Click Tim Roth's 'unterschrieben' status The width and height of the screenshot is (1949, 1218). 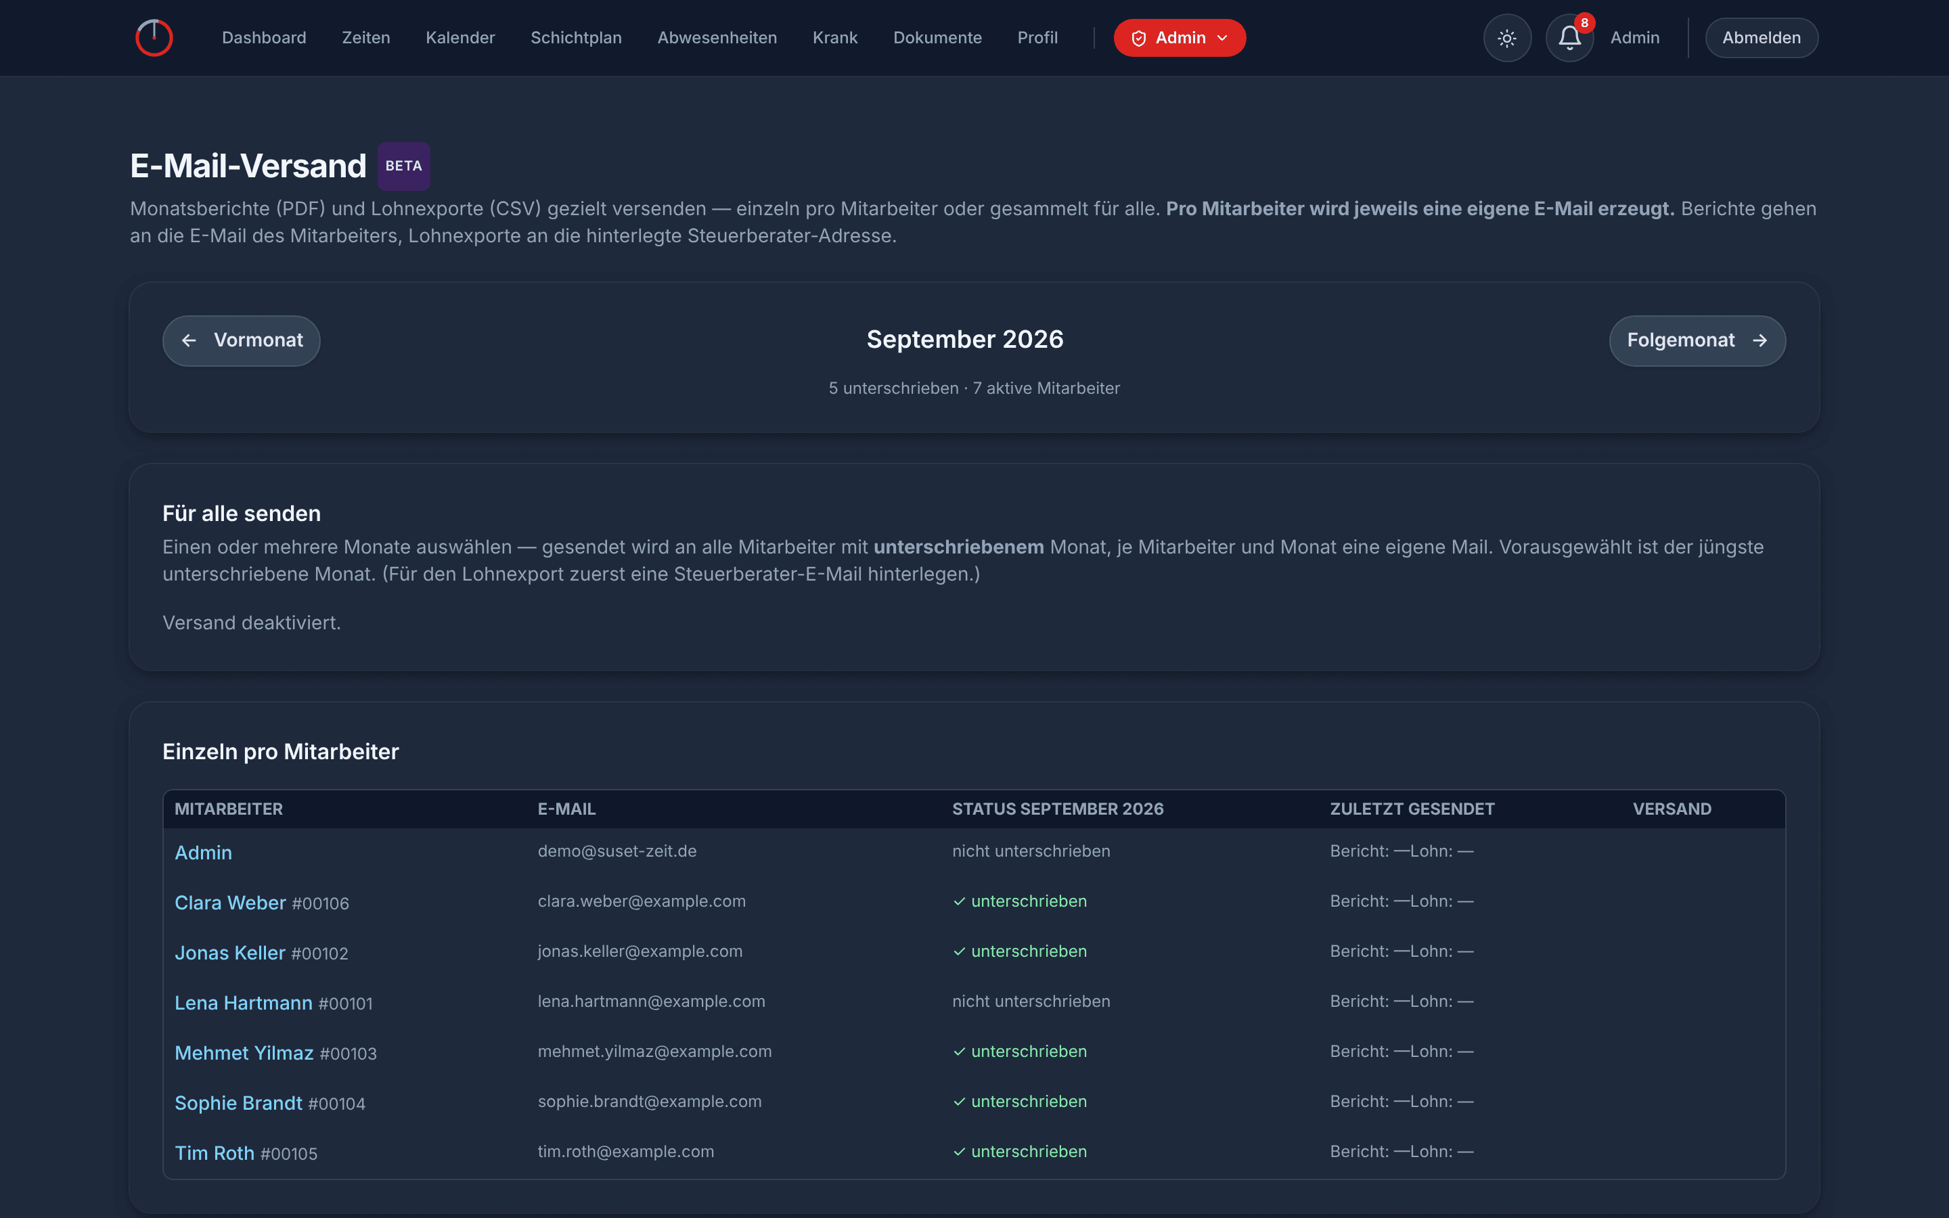click(1020, 1150)
